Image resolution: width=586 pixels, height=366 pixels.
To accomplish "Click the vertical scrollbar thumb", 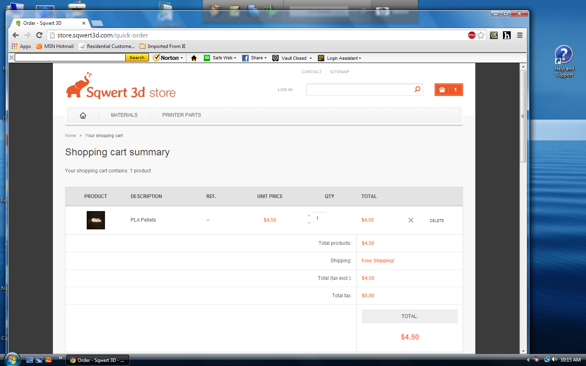I will tap(523, 116).
